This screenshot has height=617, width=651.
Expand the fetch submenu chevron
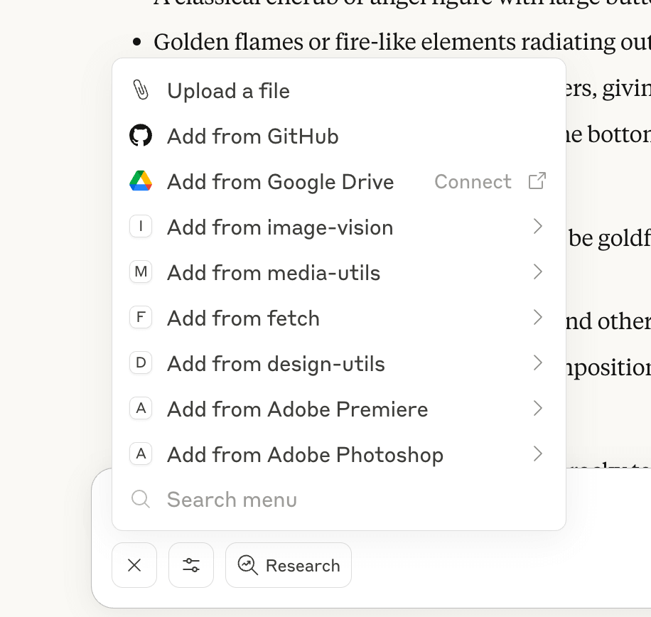click(537, 318)
